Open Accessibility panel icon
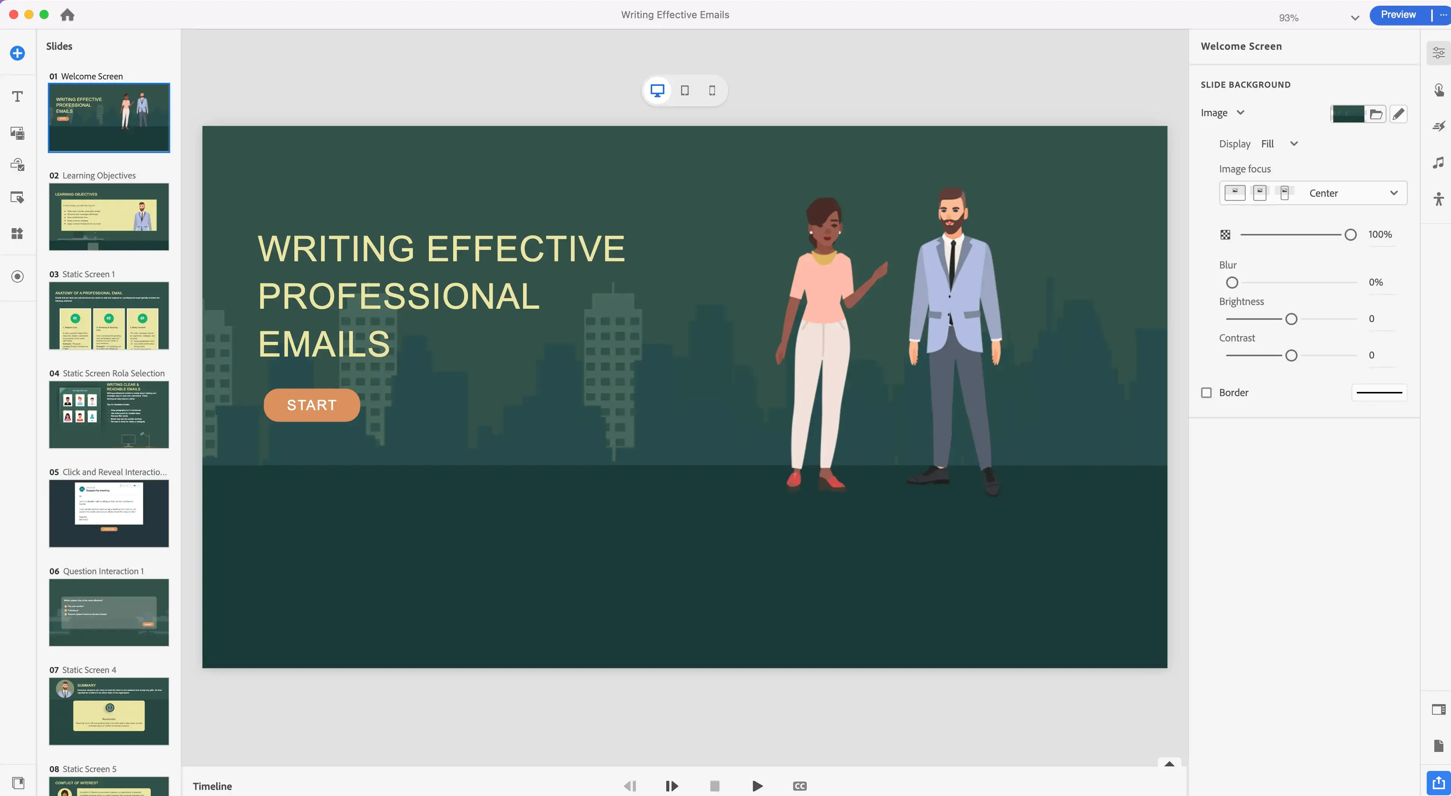 [1438, 199]
